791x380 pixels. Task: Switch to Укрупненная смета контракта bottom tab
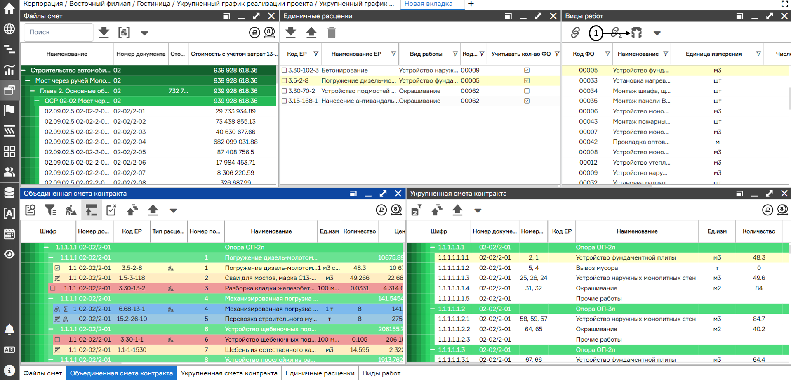point(229,373)
